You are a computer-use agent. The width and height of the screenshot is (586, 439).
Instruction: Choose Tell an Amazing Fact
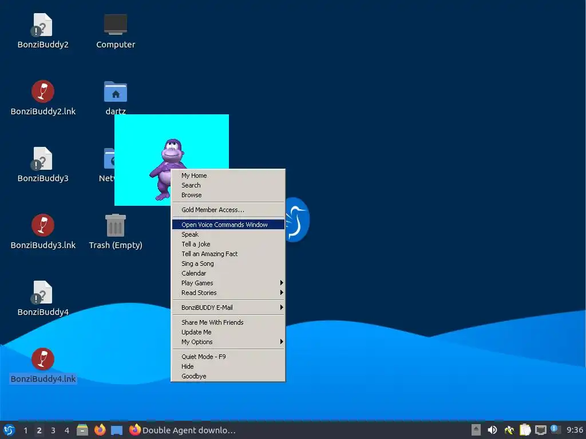228,254
